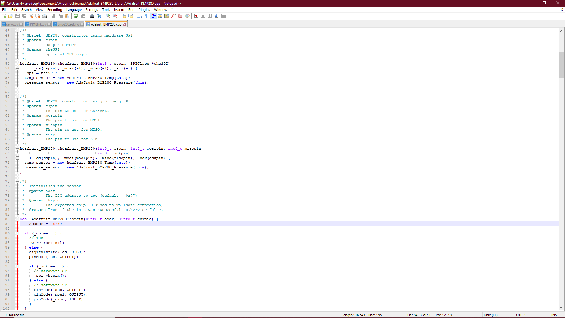Open Folder as Workspace icon
565x318 pixels.
(180, 16)
